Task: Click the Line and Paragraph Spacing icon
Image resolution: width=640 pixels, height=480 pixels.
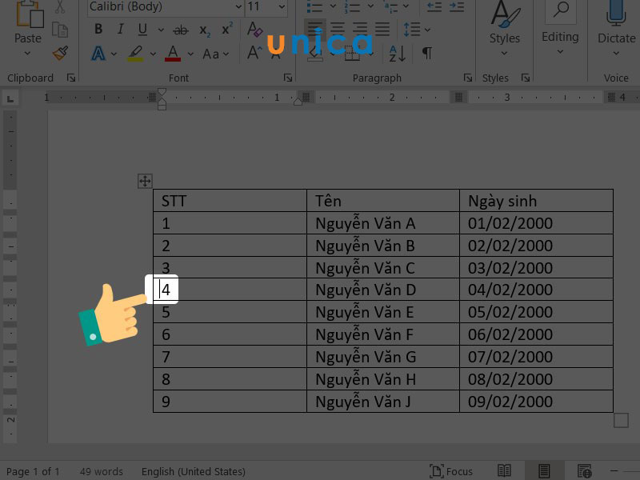Action: tap(412, 30)
